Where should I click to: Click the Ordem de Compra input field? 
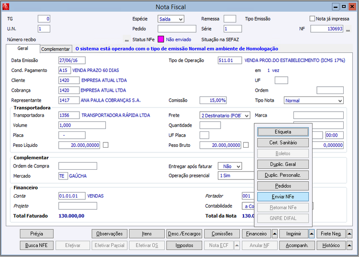tap(78, 166)
